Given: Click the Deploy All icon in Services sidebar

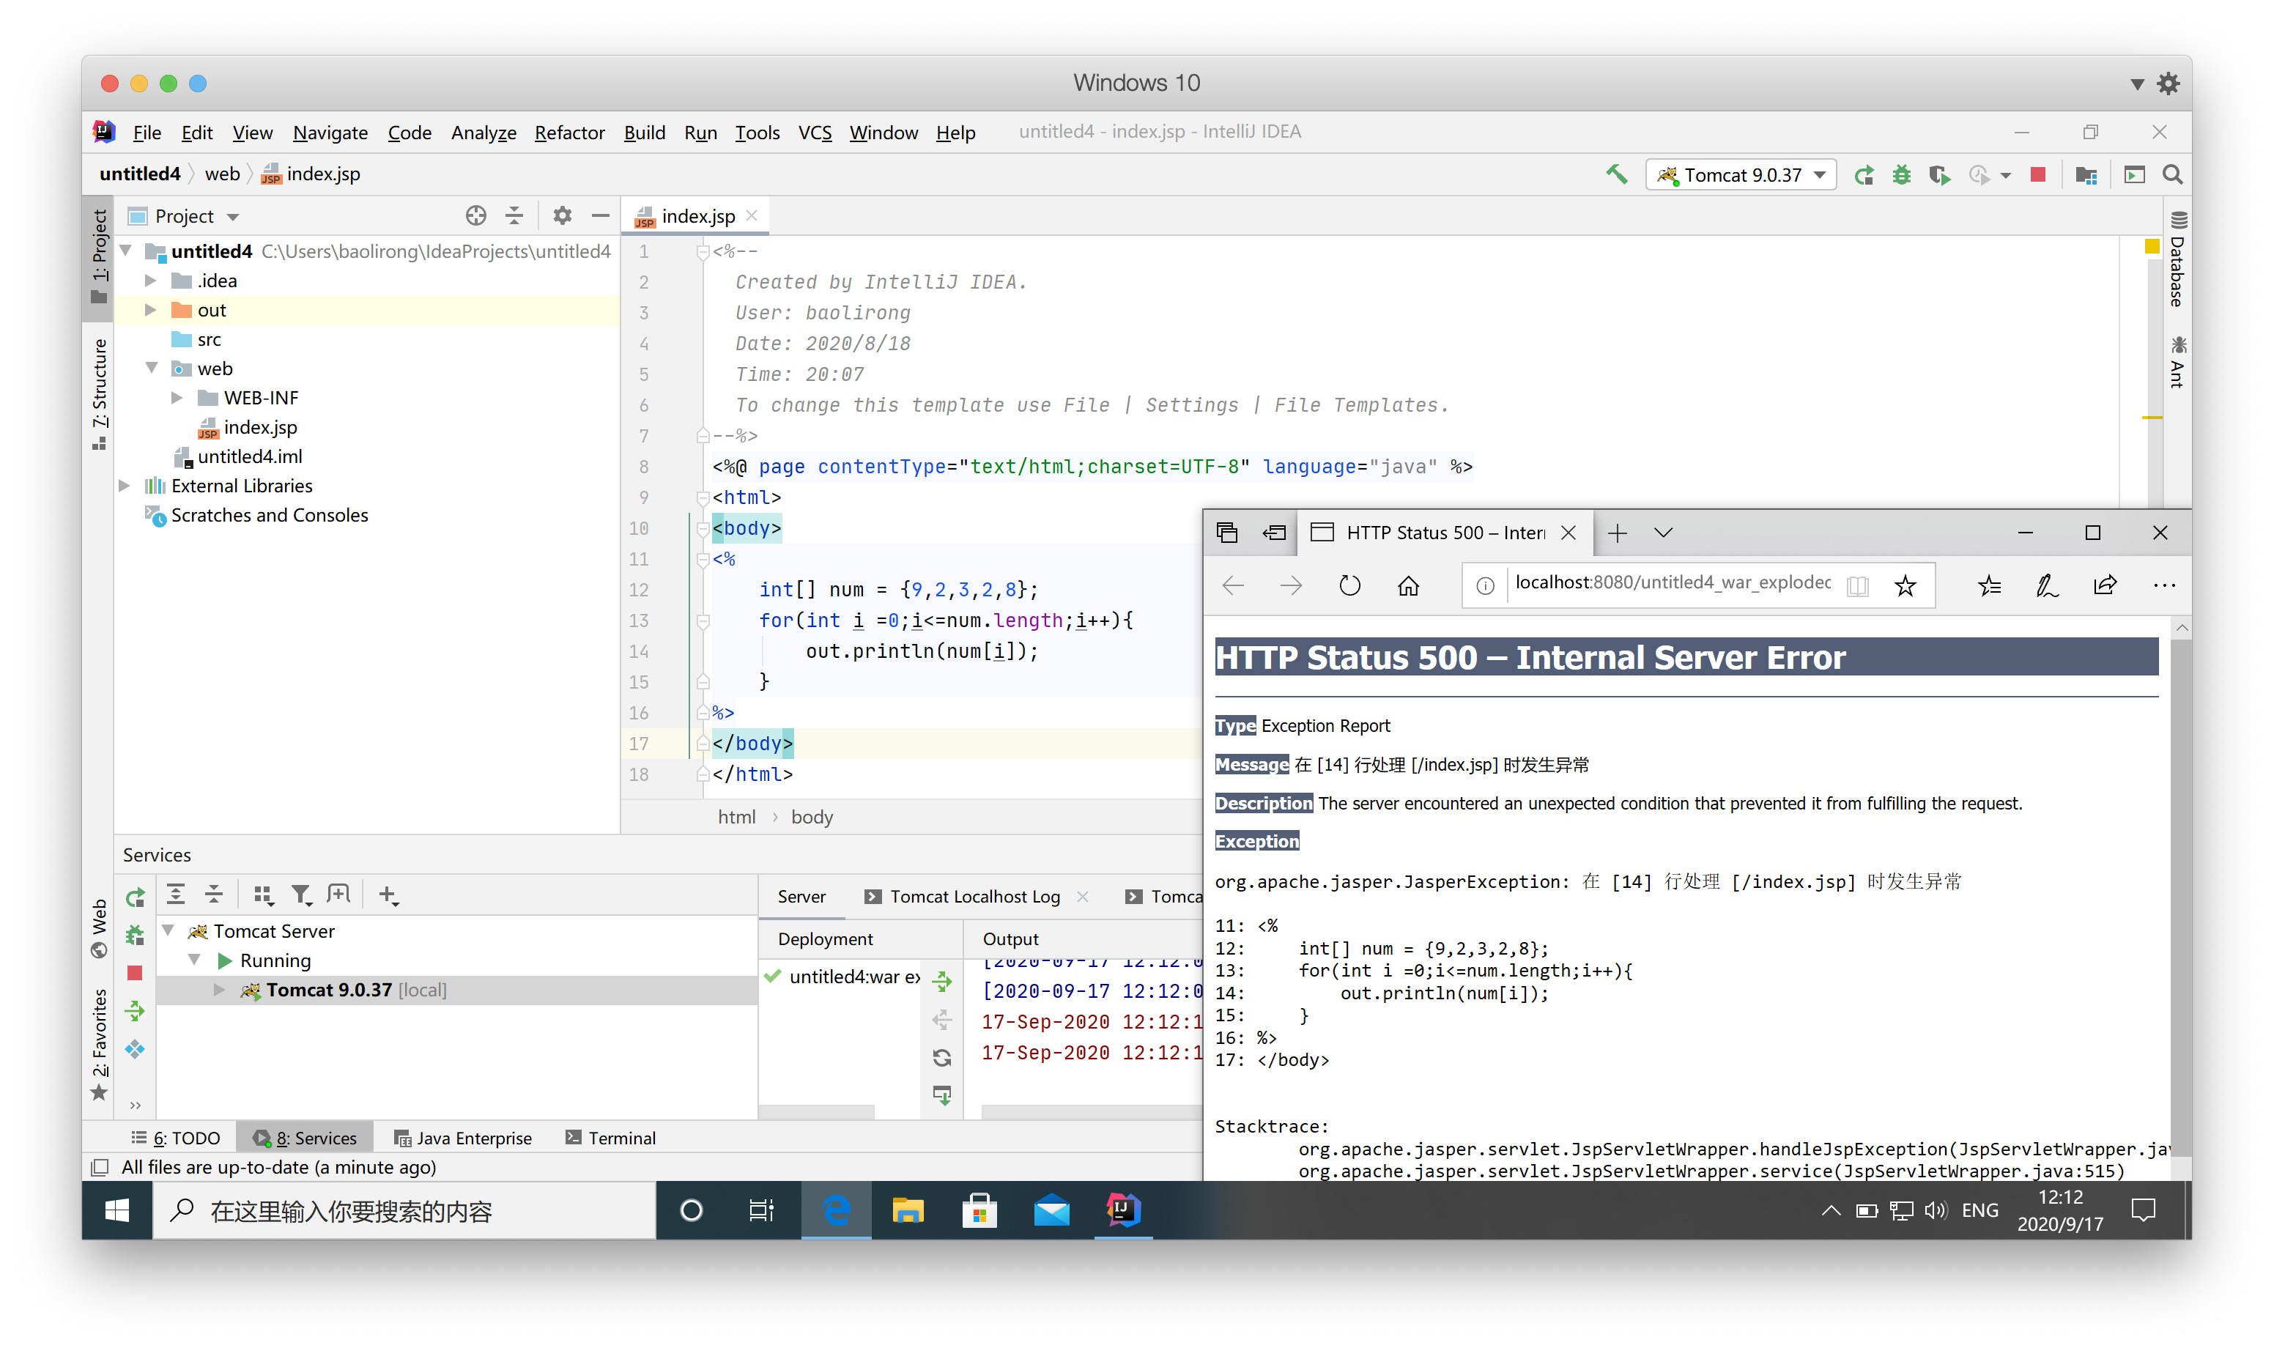Looking at the screenshot, I should click(x=136, y=1011).
